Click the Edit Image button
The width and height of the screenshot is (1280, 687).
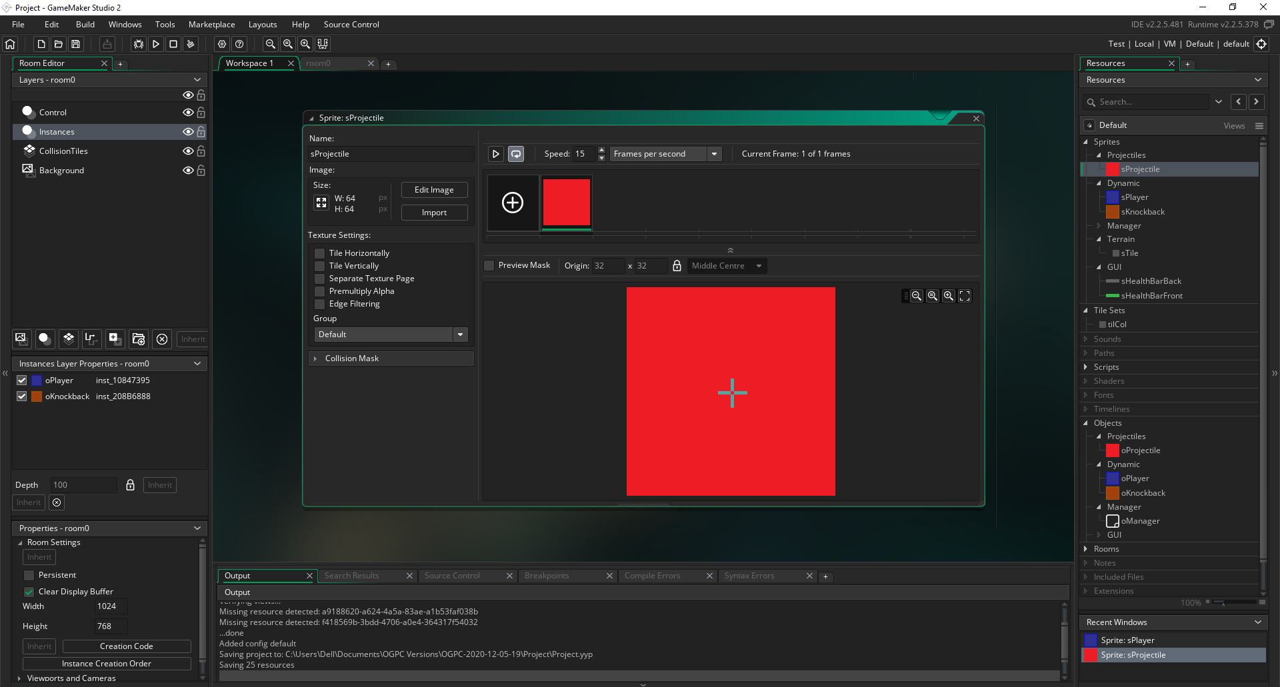pos(434,190)
